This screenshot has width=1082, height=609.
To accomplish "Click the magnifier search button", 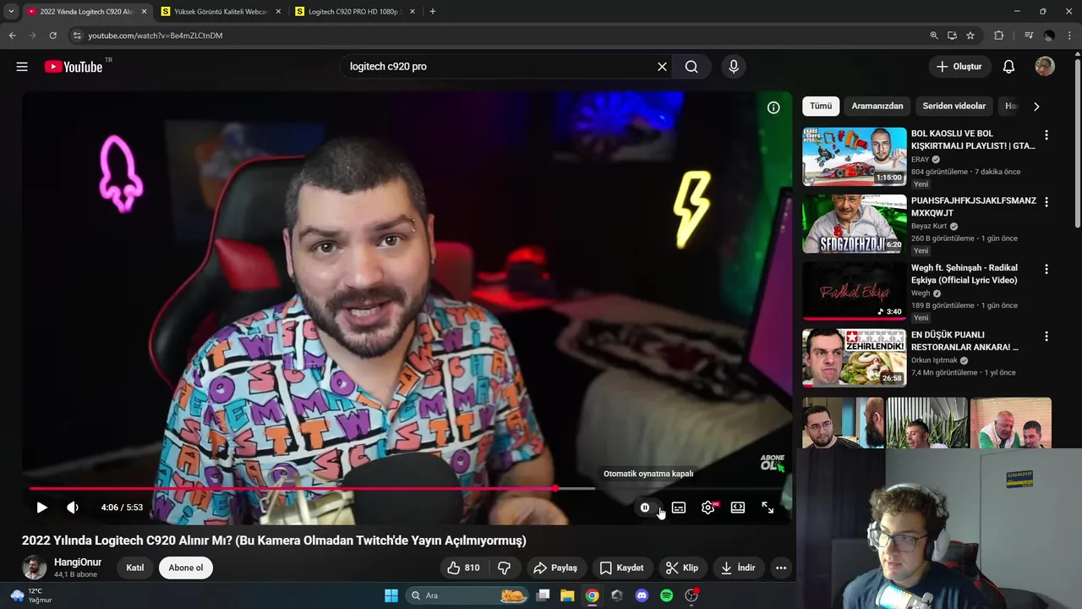I will (691, 67).
